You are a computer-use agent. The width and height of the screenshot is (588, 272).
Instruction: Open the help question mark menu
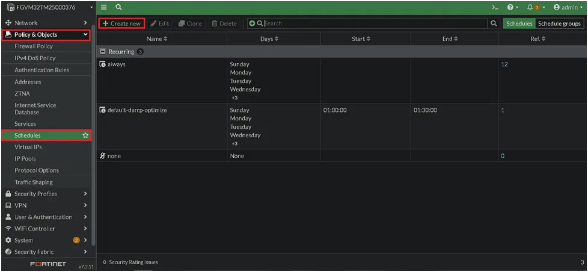[x=512, y=7]
